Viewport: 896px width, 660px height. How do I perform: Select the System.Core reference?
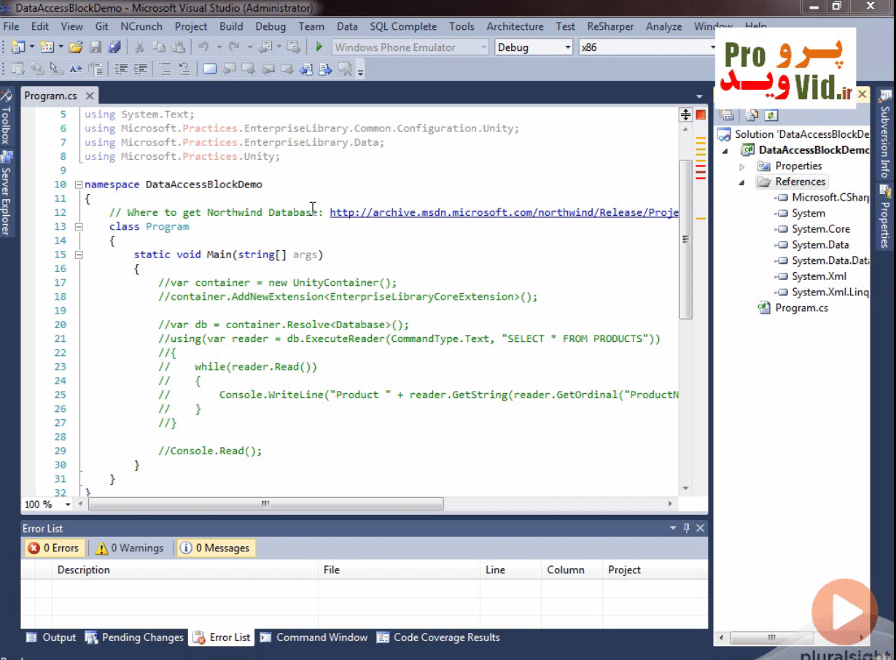pos(821,229)
